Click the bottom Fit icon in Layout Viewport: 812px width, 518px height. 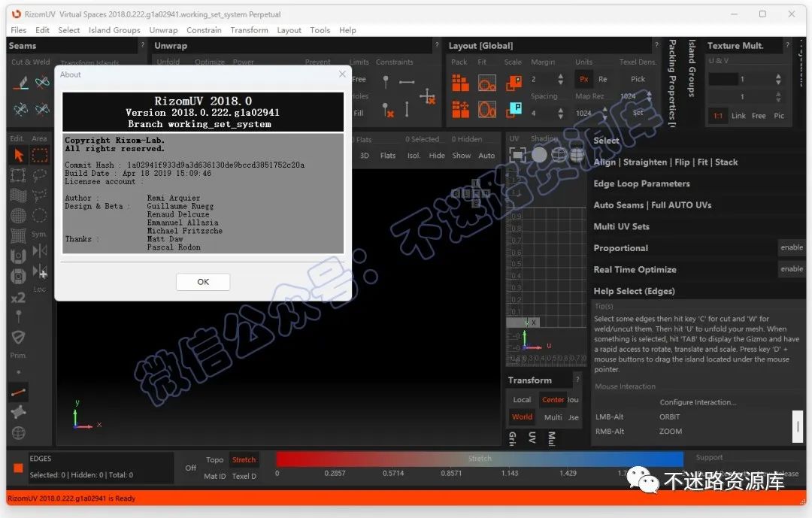(x=486, y=109)
